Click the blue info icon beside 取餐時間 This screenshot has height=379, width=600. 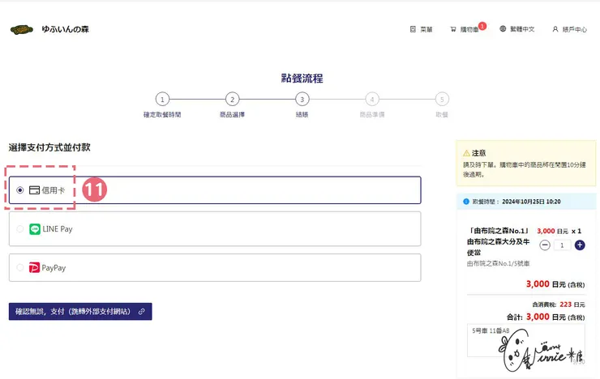[466, 202]
